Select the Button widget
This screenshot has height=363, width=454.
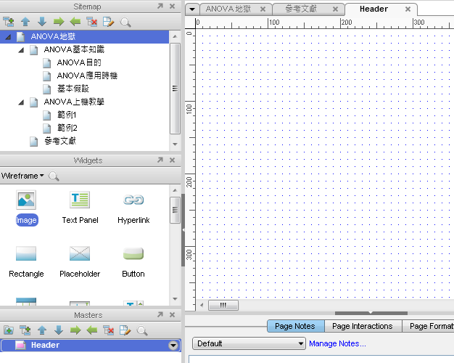(133, 261)
